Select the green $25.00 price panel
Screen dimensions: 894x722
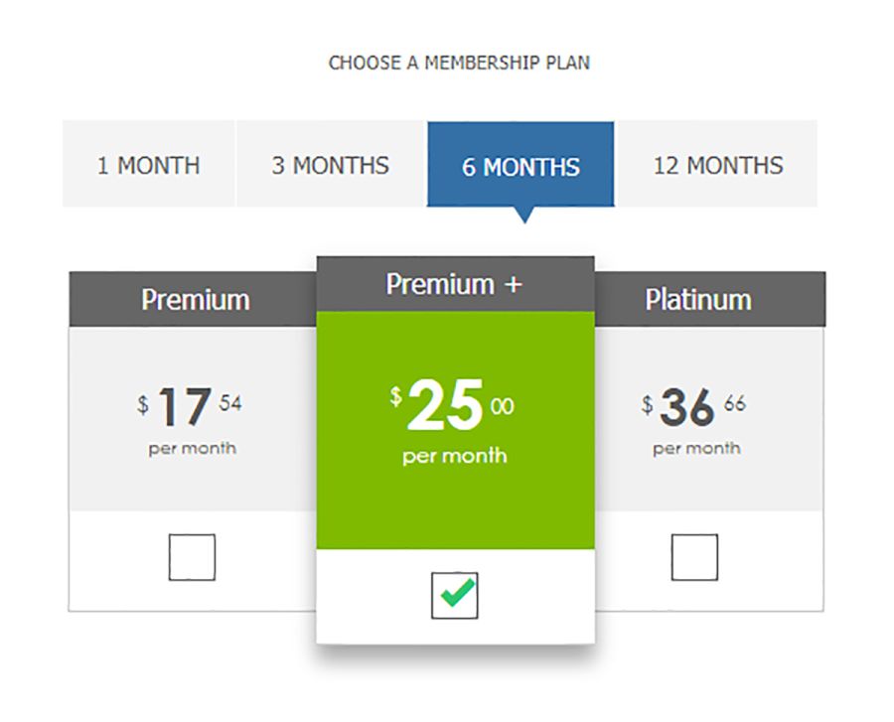click(x=456, y=430)
